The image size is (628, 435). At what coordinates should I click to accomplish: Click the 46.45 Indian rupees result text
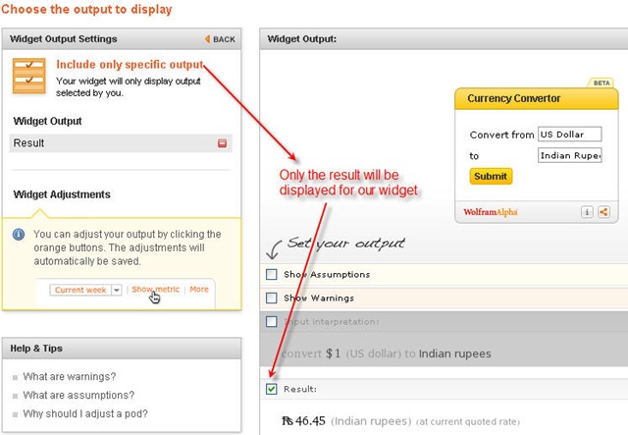(x=400, y=421)
